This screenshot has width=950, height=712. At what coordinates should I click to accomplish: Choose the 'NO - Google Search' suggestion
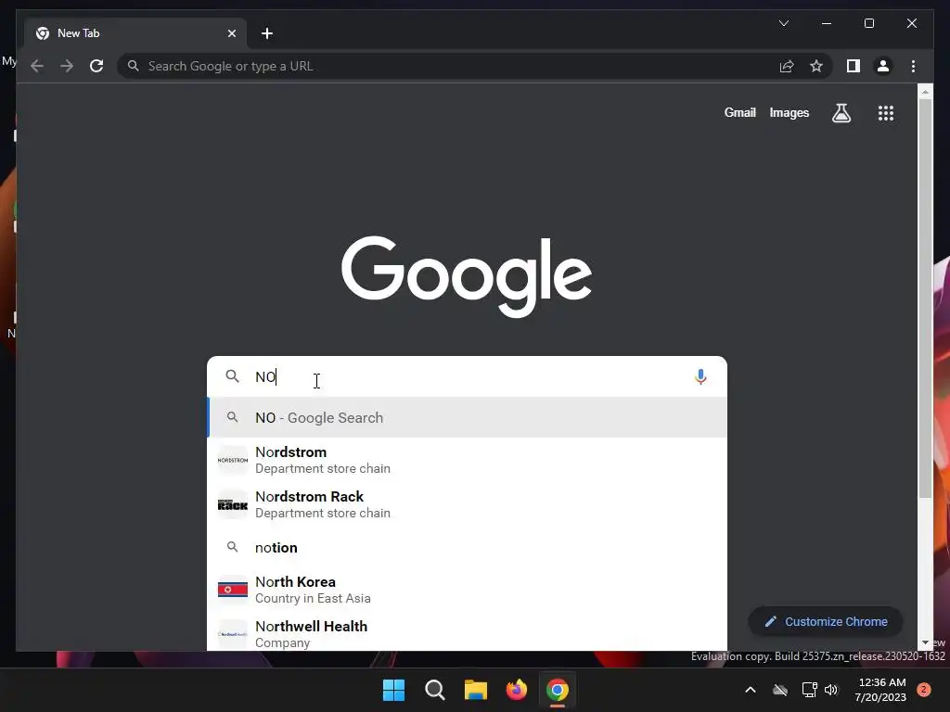[467, 418]
